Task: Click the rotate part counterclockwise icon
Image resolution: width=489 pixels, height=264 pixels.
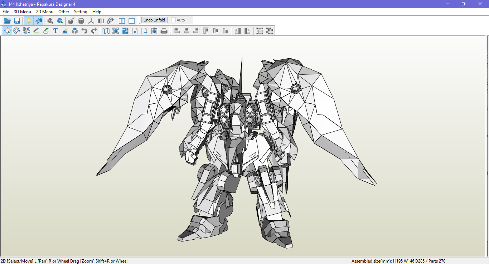Action: pyautogui.click(x=238, y=31)
